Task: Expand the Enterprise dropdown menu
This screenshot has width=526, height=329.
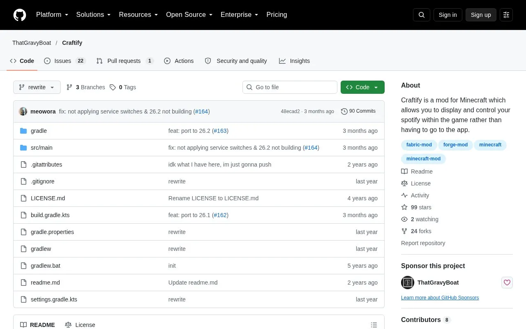Action: pyautogui.click(x=240, y=15)
